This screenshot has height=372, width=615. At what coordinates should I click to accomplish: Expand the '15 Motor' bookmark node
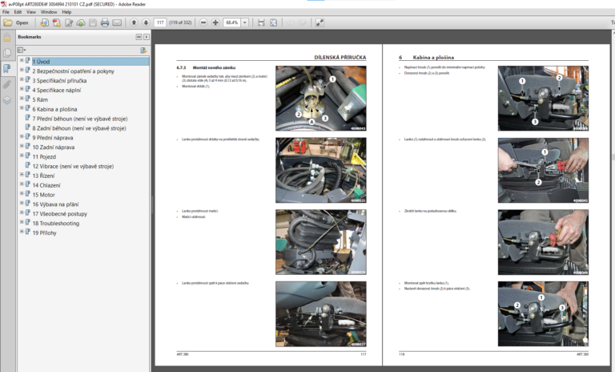click(x=22, y=195)
